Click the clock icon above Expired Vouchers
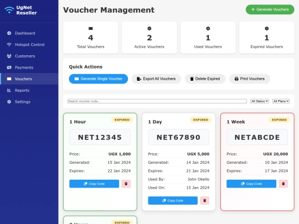This screenshot has width=299, height=224. pyautogui.click(x=266, y=29)
